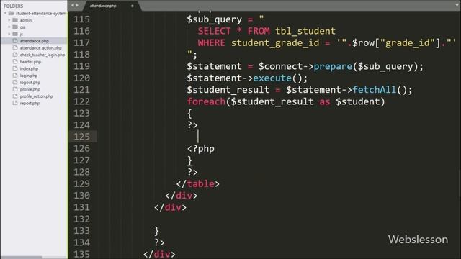
Task: Click student_grade_id in WHERE clause
Action: pos(275,43)
